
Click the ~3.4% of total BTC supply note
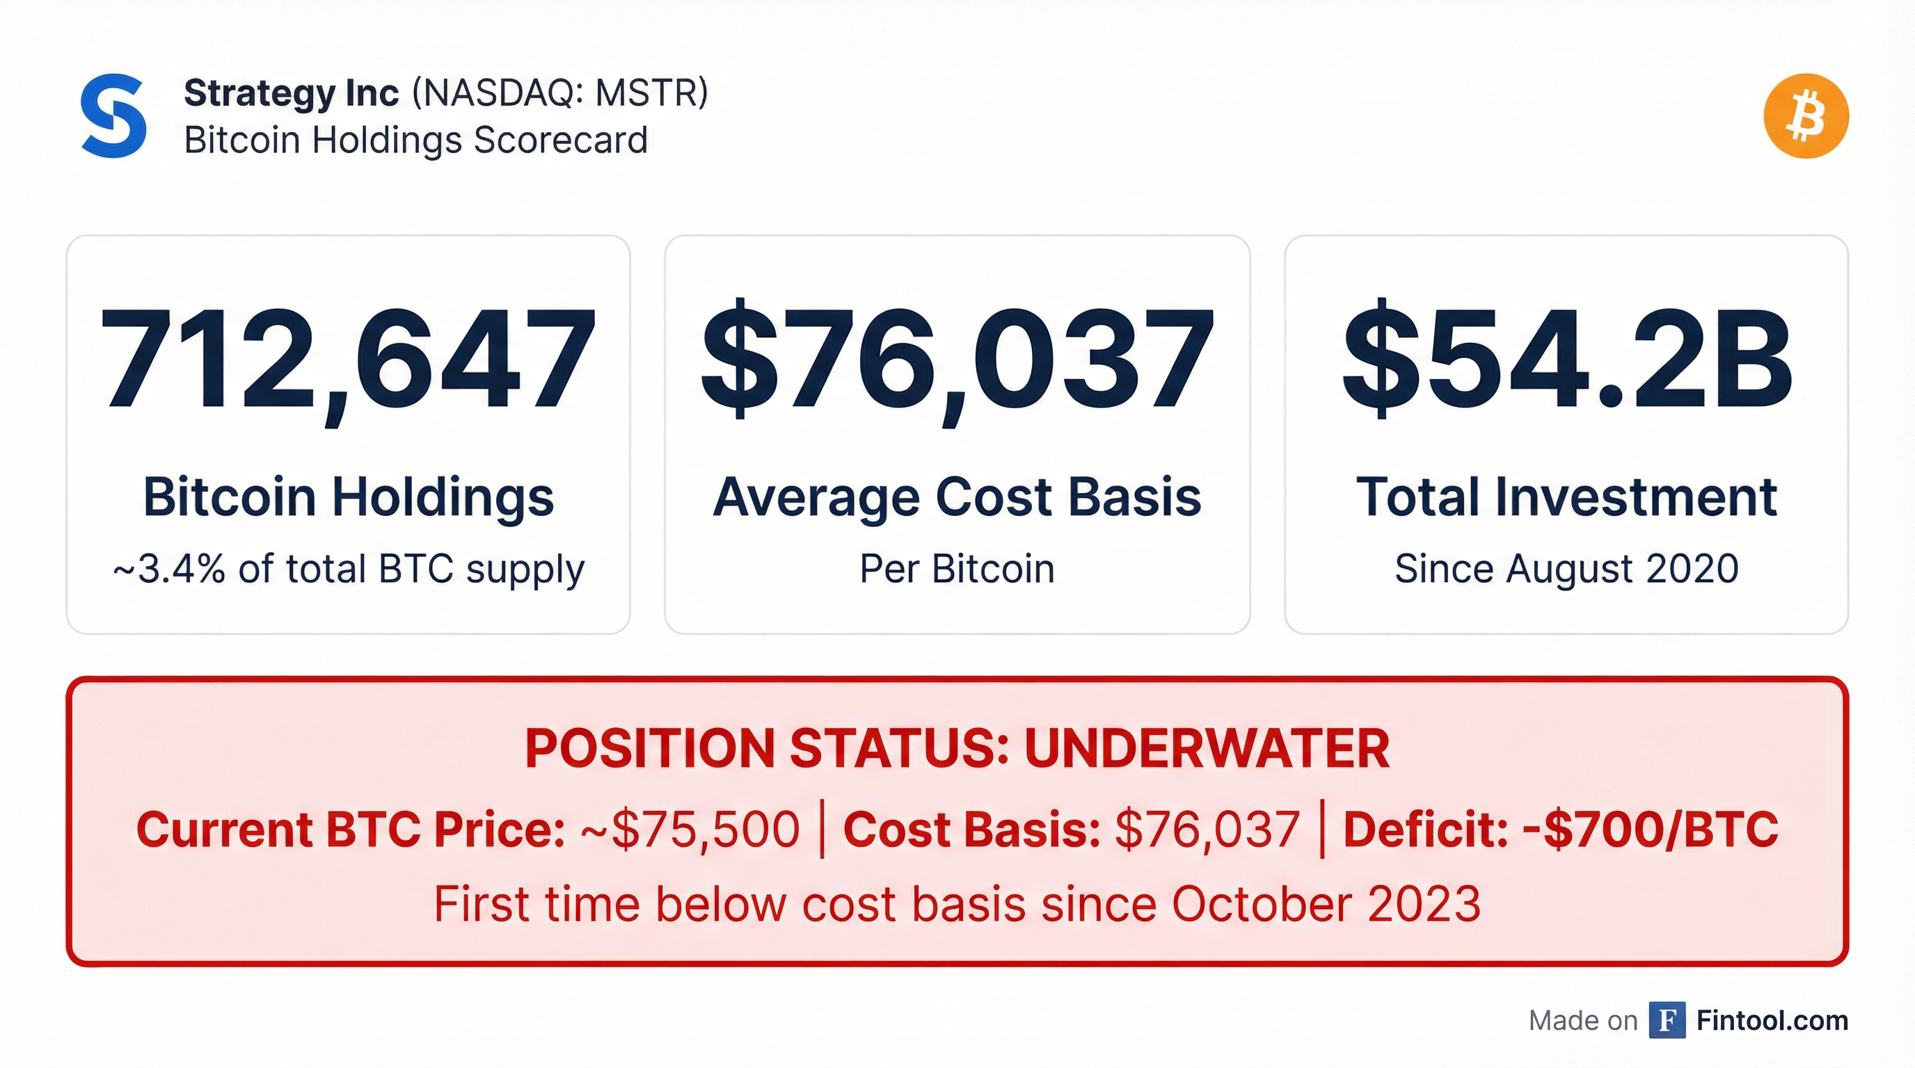point(348,569)
